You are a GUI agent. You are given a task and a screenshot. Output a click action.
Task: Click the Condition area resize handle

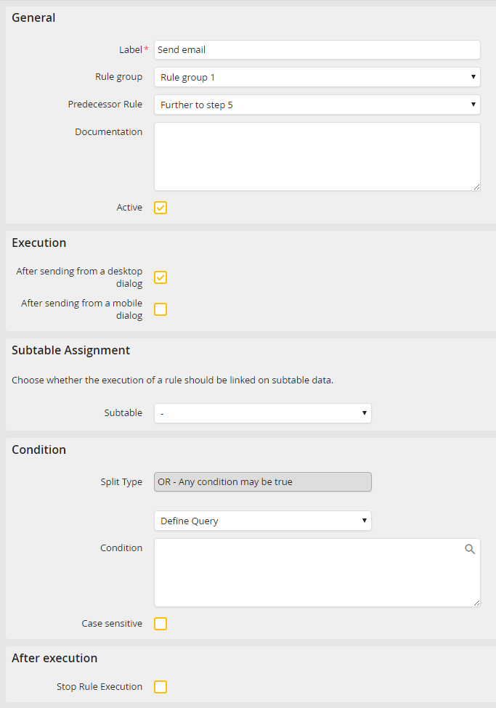pyautogui.click(x=476, y=603)
